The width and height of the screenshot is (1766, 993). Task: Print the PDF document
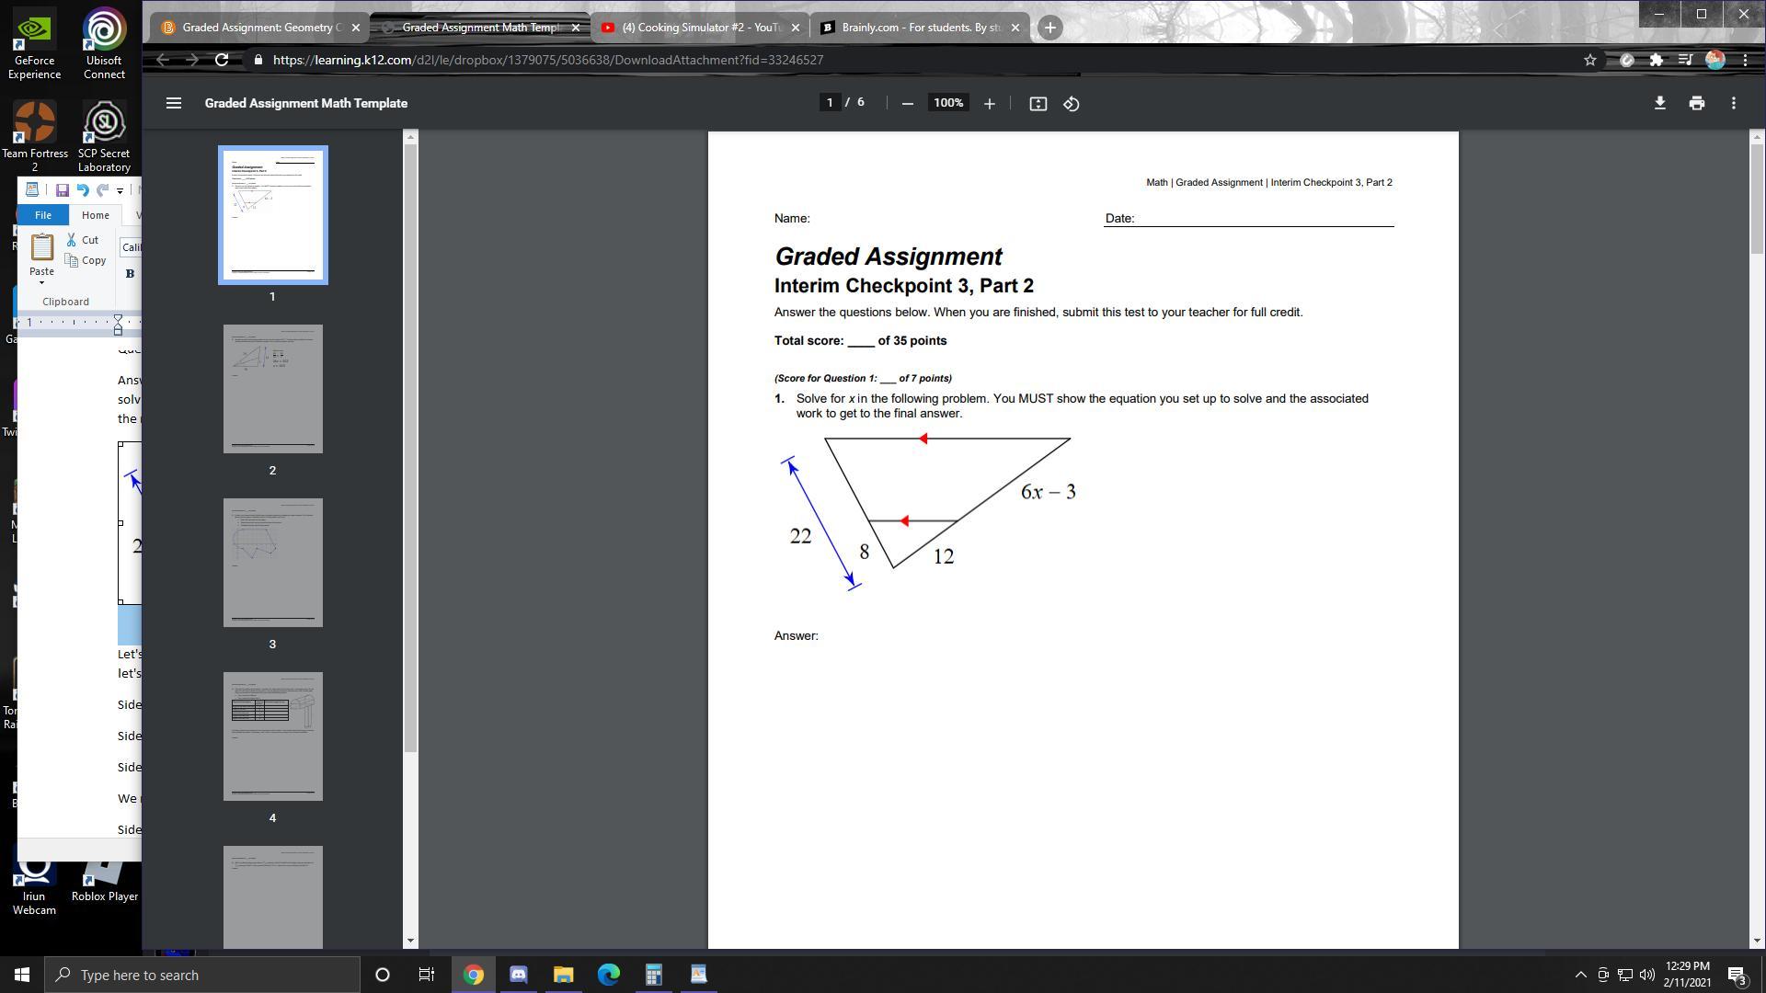coord(1696,103)
